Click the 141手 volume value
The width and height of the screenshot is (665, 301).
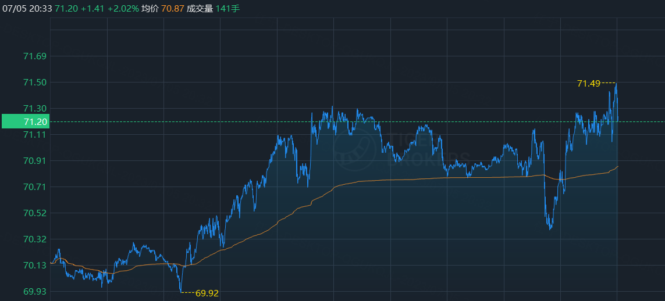pos(227,9)
